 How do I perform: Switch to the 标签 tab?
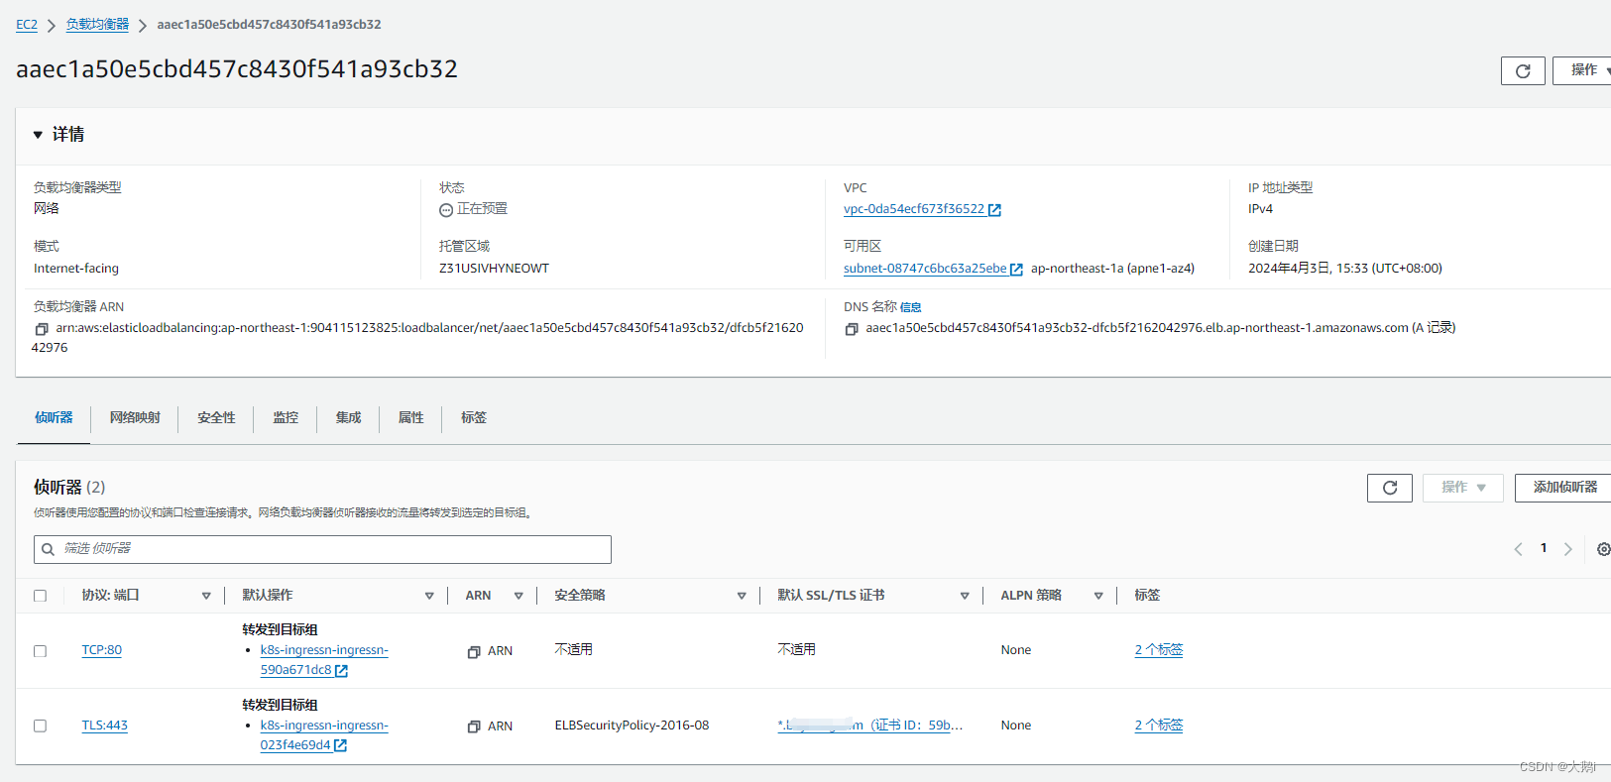(474, 418)
